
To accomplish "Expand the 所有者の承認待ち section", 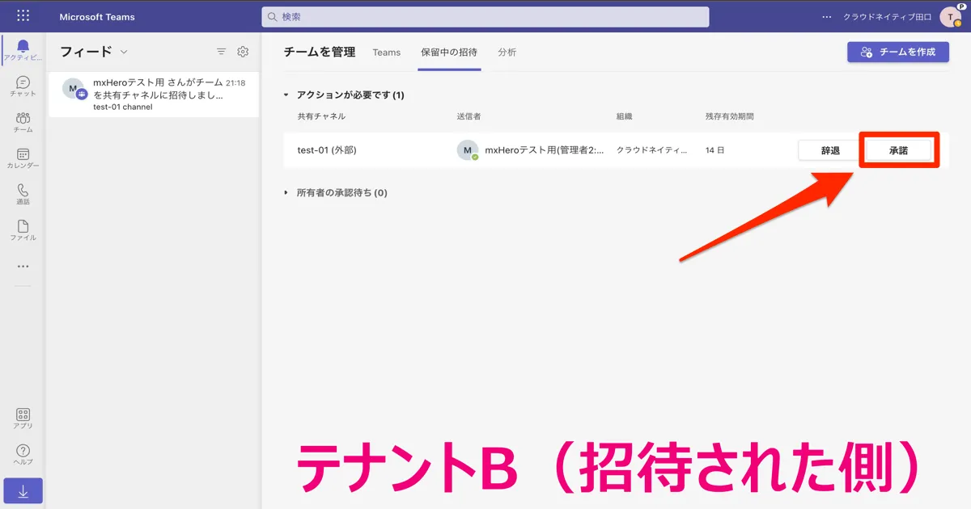I will pyautogui.click(x=286, y=193).
